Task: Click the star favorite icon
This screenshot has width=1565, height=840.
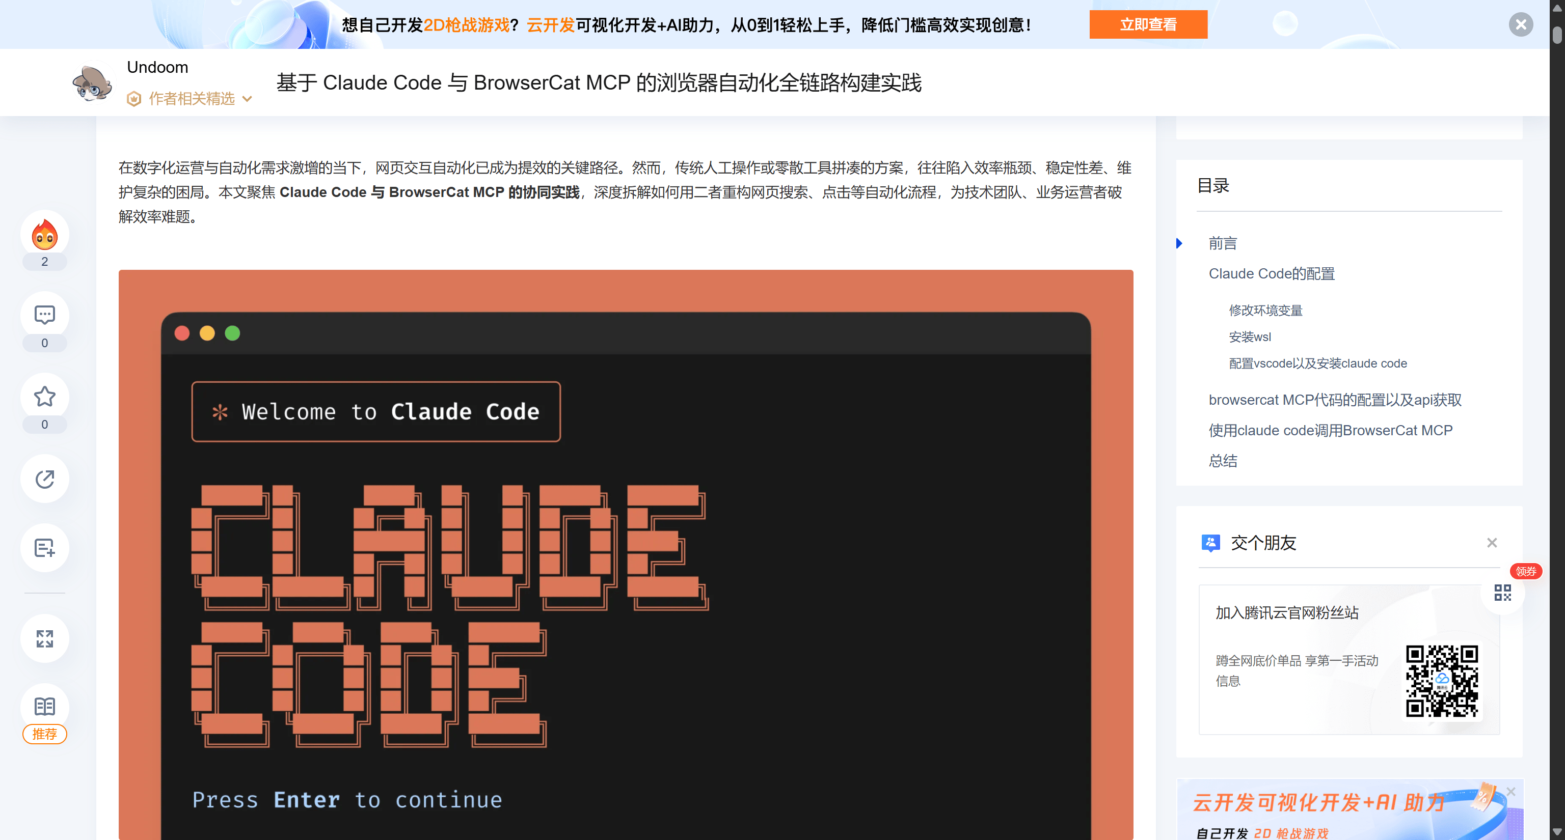Action: click(44, 397)
